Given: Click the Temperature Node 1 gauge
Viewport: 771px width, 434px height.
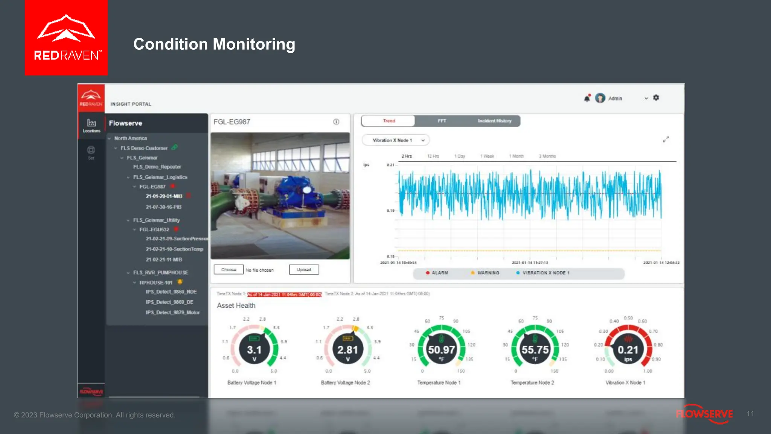Looking at the screenshot, I should [x=441, y=346].
